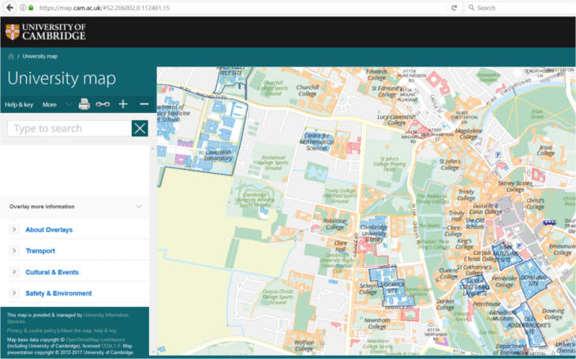Click Old Addenbrooke's Site label
The height and width of the screenshot is (359, 576).
529,325
